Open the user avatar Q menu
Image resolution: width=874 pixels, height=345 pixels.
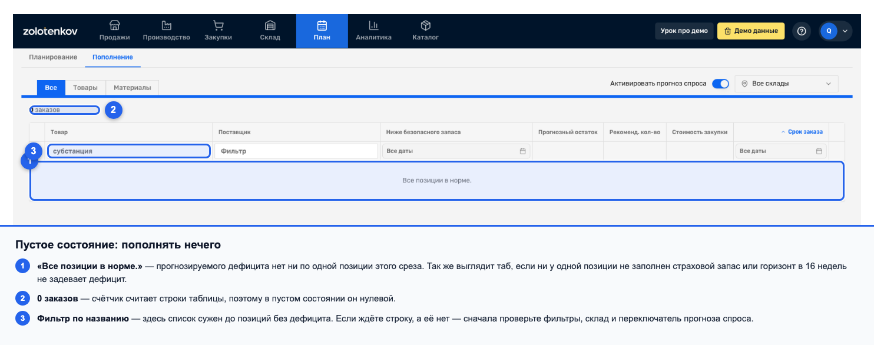(x=835, y=31)
